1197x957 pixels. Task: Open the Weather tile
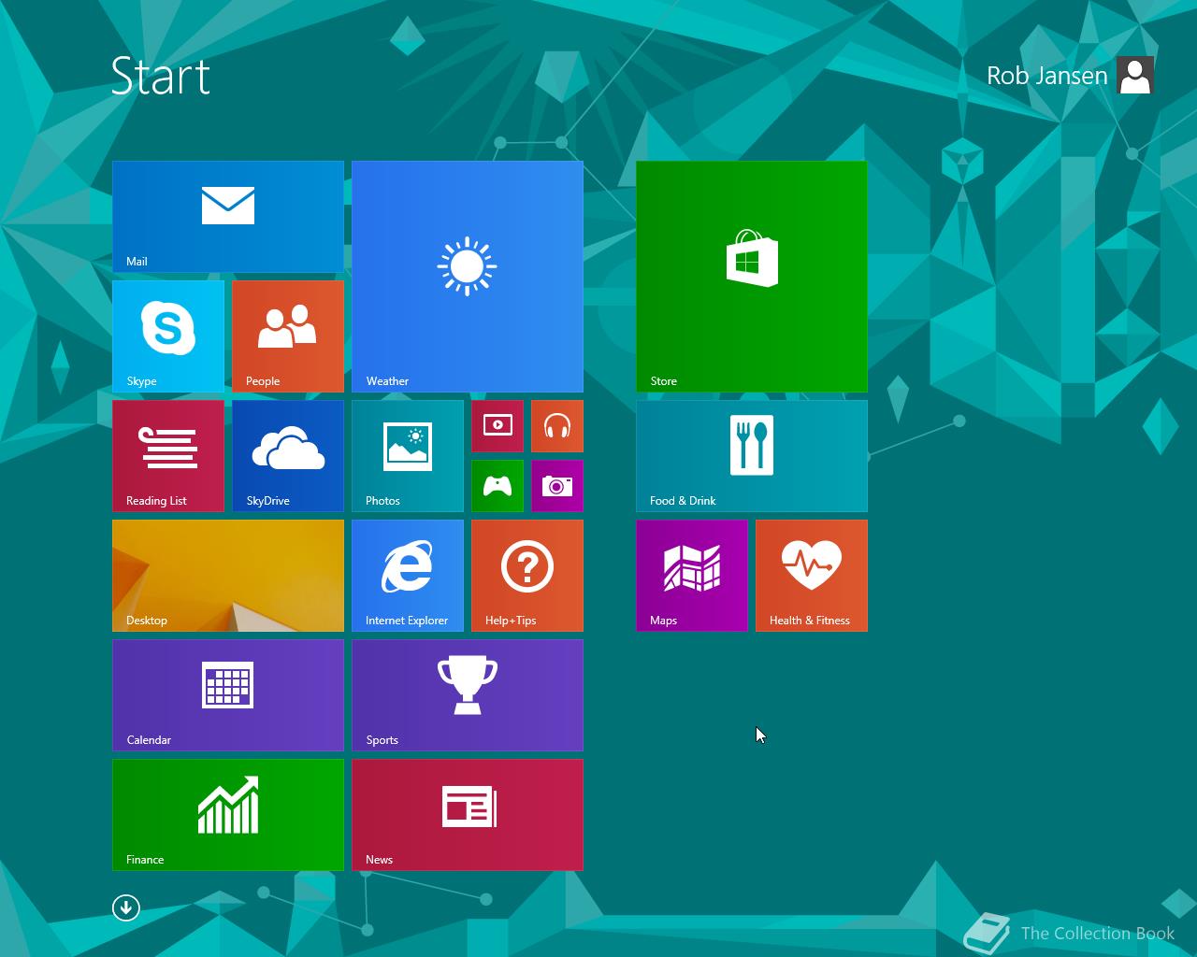468,277
